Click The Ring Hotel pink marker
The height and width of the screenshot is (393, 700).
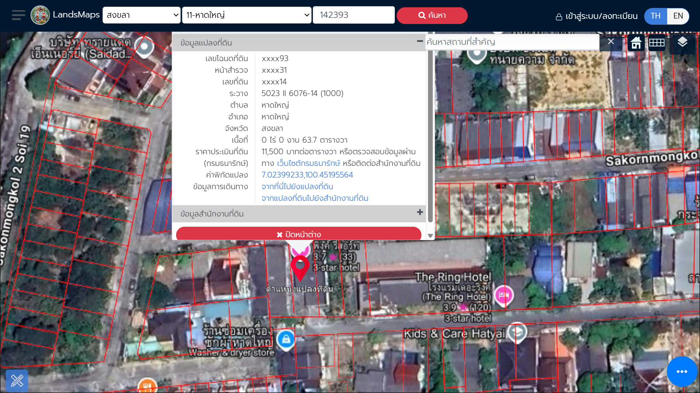[x=504, y=294]
